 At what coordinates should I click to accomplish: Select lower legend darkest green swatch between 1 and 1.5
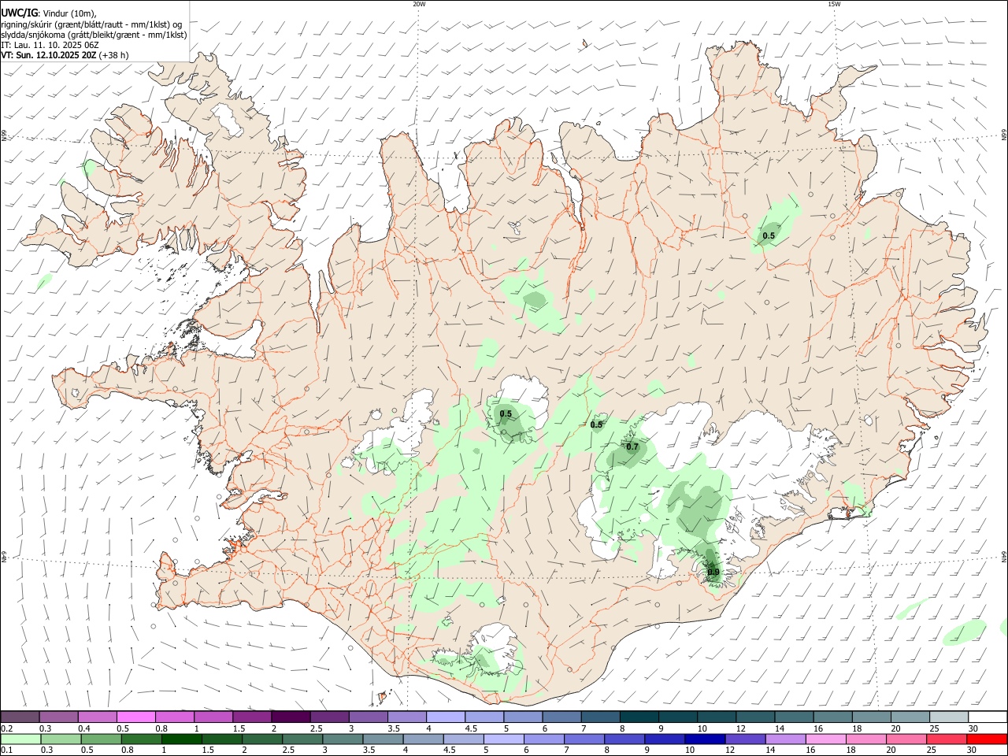181,739
